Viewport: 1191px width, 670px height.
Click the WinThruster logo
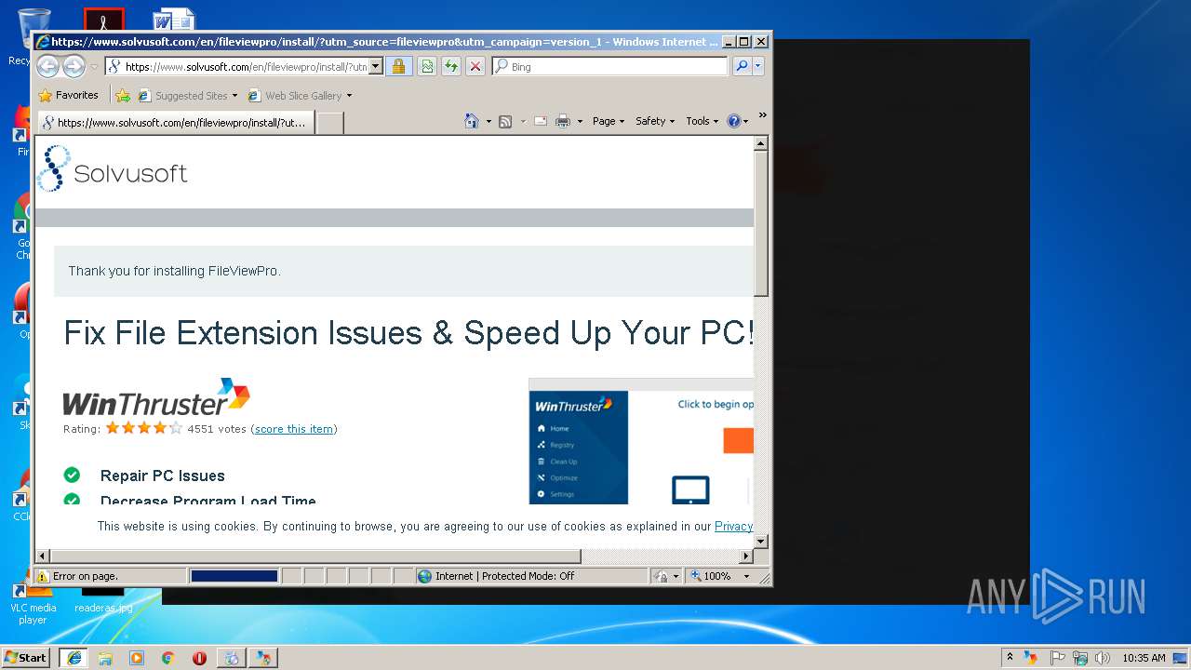pyautogui.click(x=156, y=397)
